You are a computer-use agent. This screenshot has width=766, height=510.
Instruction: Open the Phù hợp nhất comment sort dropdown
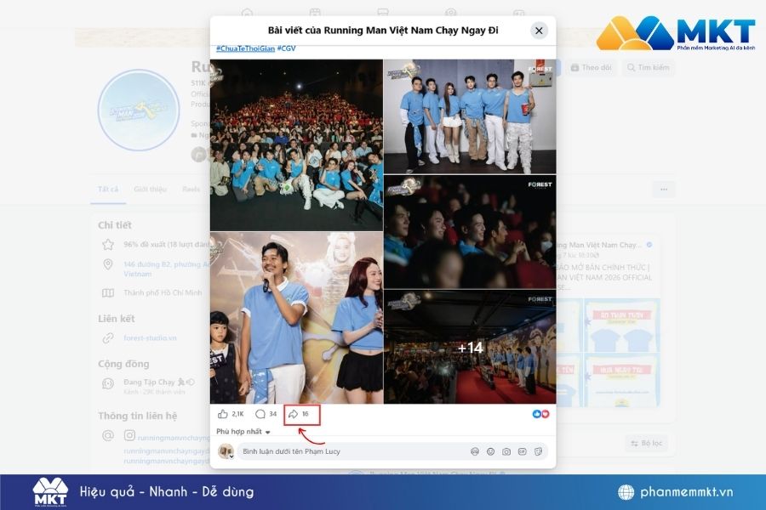tap(243, 432)
